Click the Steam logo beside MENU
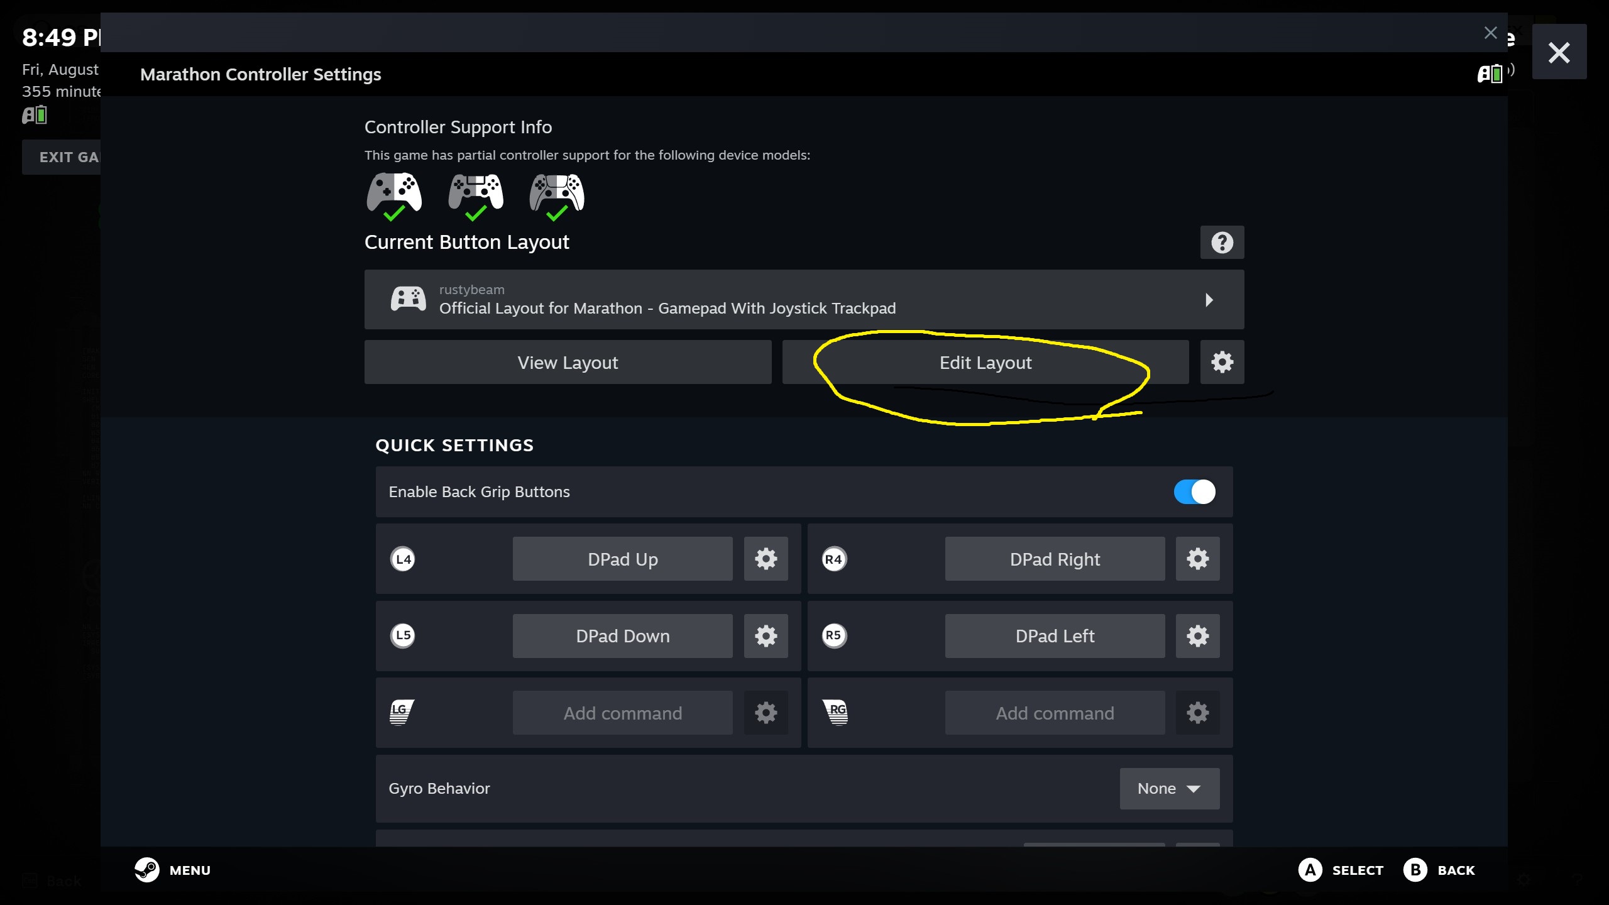This screenshot has width=1609, height=905. point(147,870)
